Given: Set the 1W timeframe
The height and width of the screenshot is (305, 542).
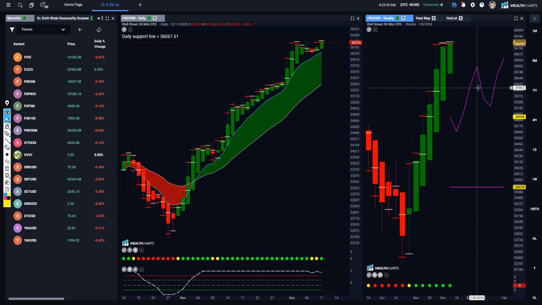Looking at the screenshot, I should (534, 179).
